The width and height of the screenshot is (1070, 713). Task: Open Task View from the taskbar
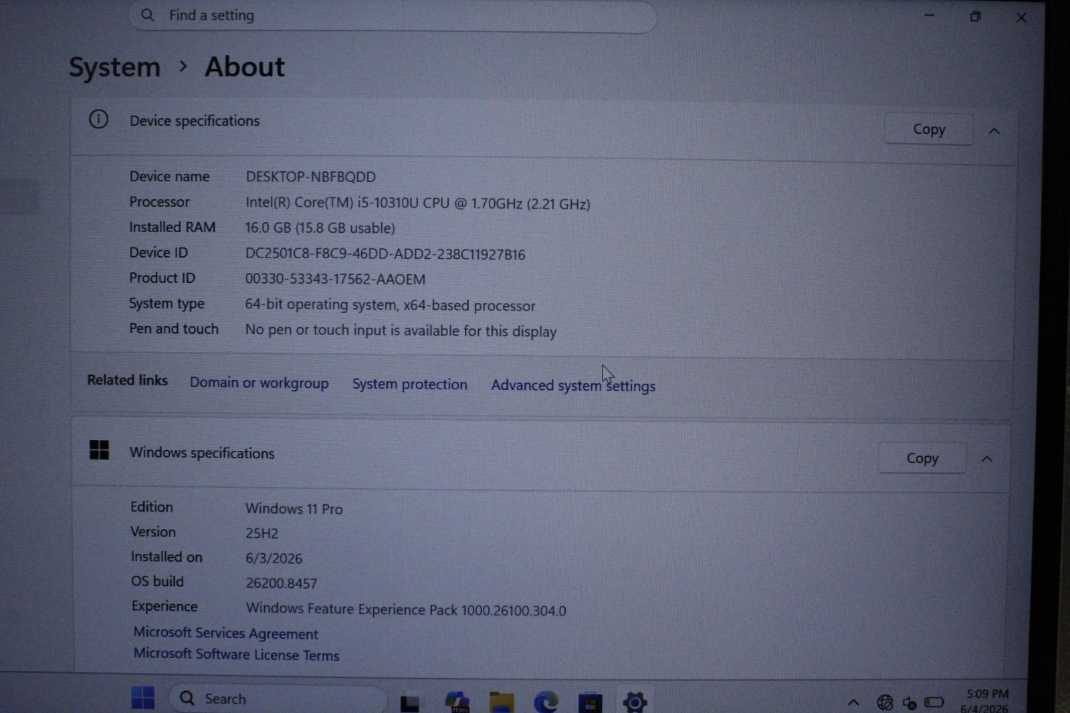coord(410,702)
